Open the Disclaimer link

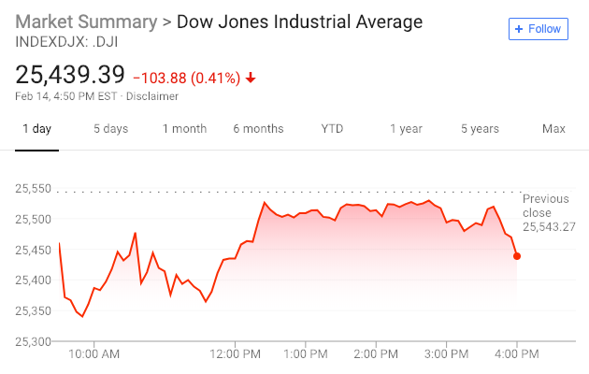tap(152, 95)
